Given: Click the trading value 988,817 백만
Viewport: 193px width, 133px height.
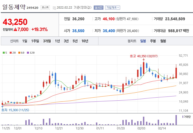Looking at the screenshot, I should (179, 31).
